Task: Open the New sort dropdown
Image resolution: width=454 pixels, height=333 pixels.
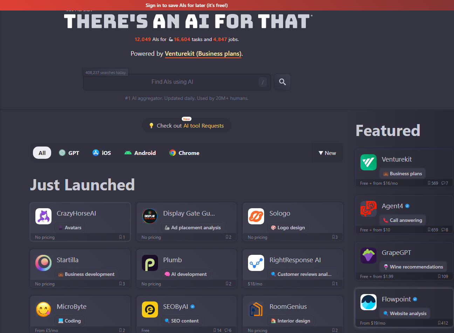Action: tap(327, 153)
